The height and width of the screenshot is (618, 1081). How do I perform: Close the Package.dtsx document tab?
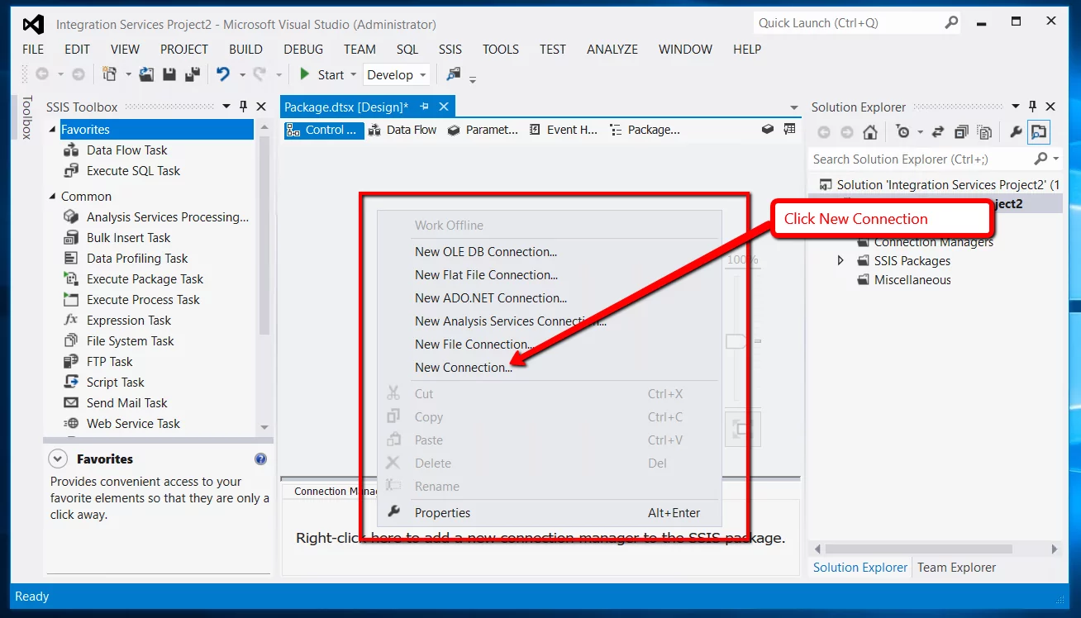444,107
